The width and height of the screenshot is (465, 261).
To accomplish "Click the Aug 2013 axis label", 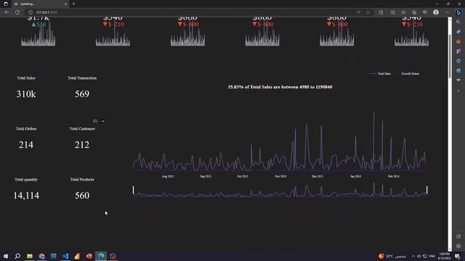I will pos(168,176).
